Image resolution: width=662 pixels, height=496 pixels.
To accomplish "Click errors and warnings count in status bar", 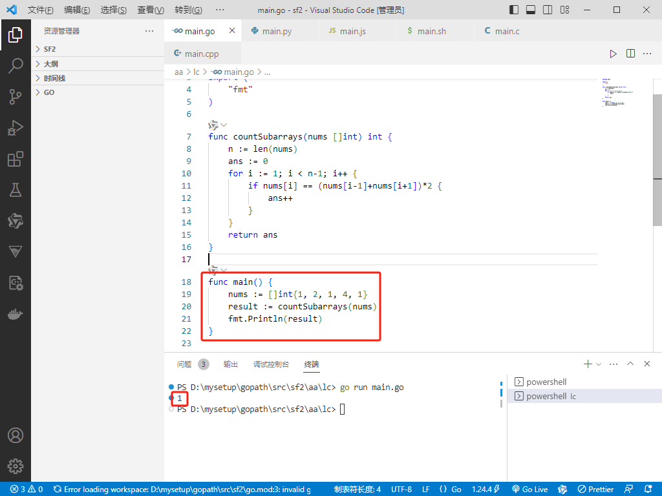I will coord(27,490).
